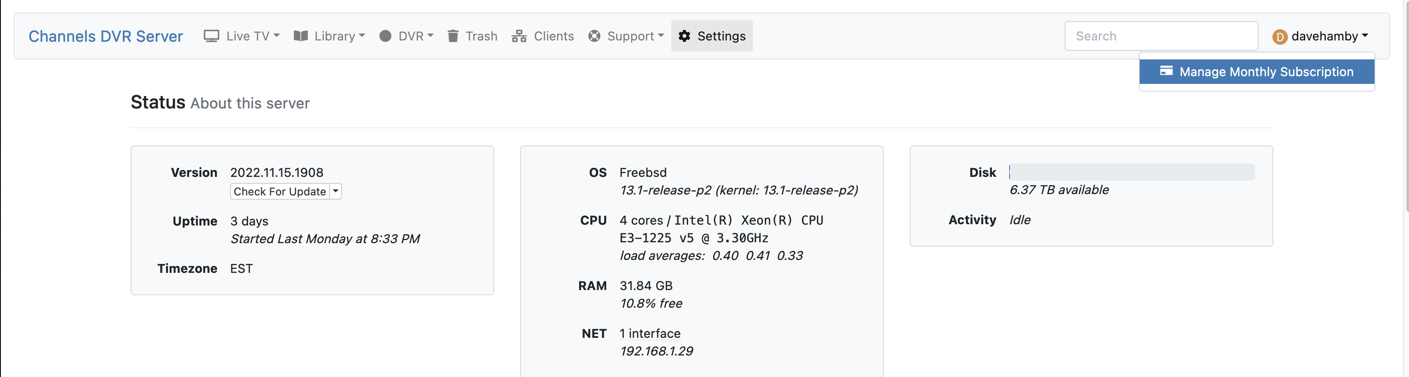
Task: Expand the Live TV dropdown menu
Action: 276,36
